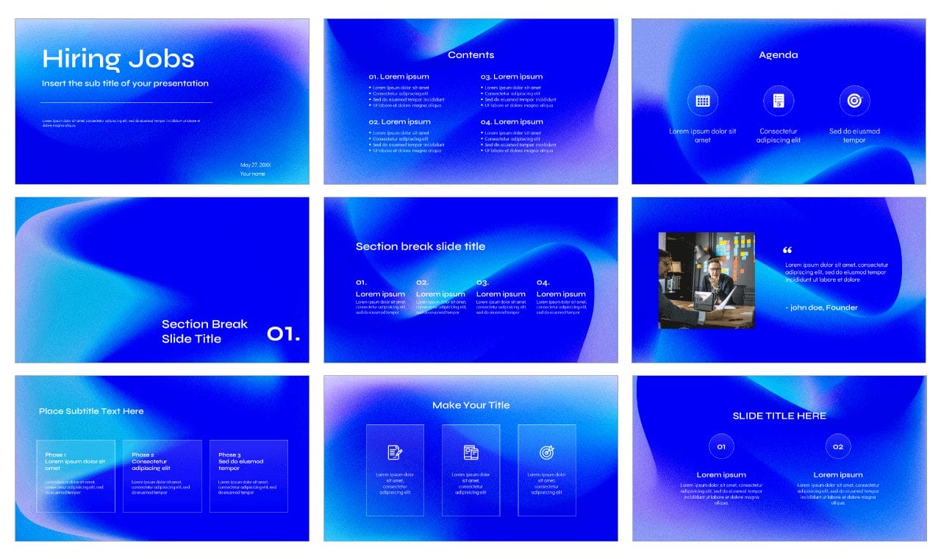Click the checklist document icon in Agenda slide
The width and height of the screenshot is (941, 559).
click(x=779, y=101)
